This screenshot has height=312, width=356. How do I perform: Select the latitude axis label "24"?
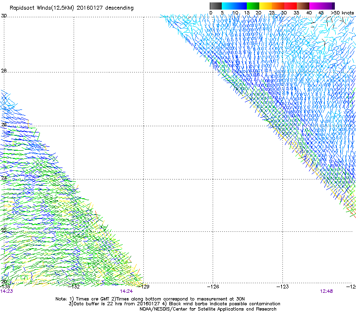point(4,178)
